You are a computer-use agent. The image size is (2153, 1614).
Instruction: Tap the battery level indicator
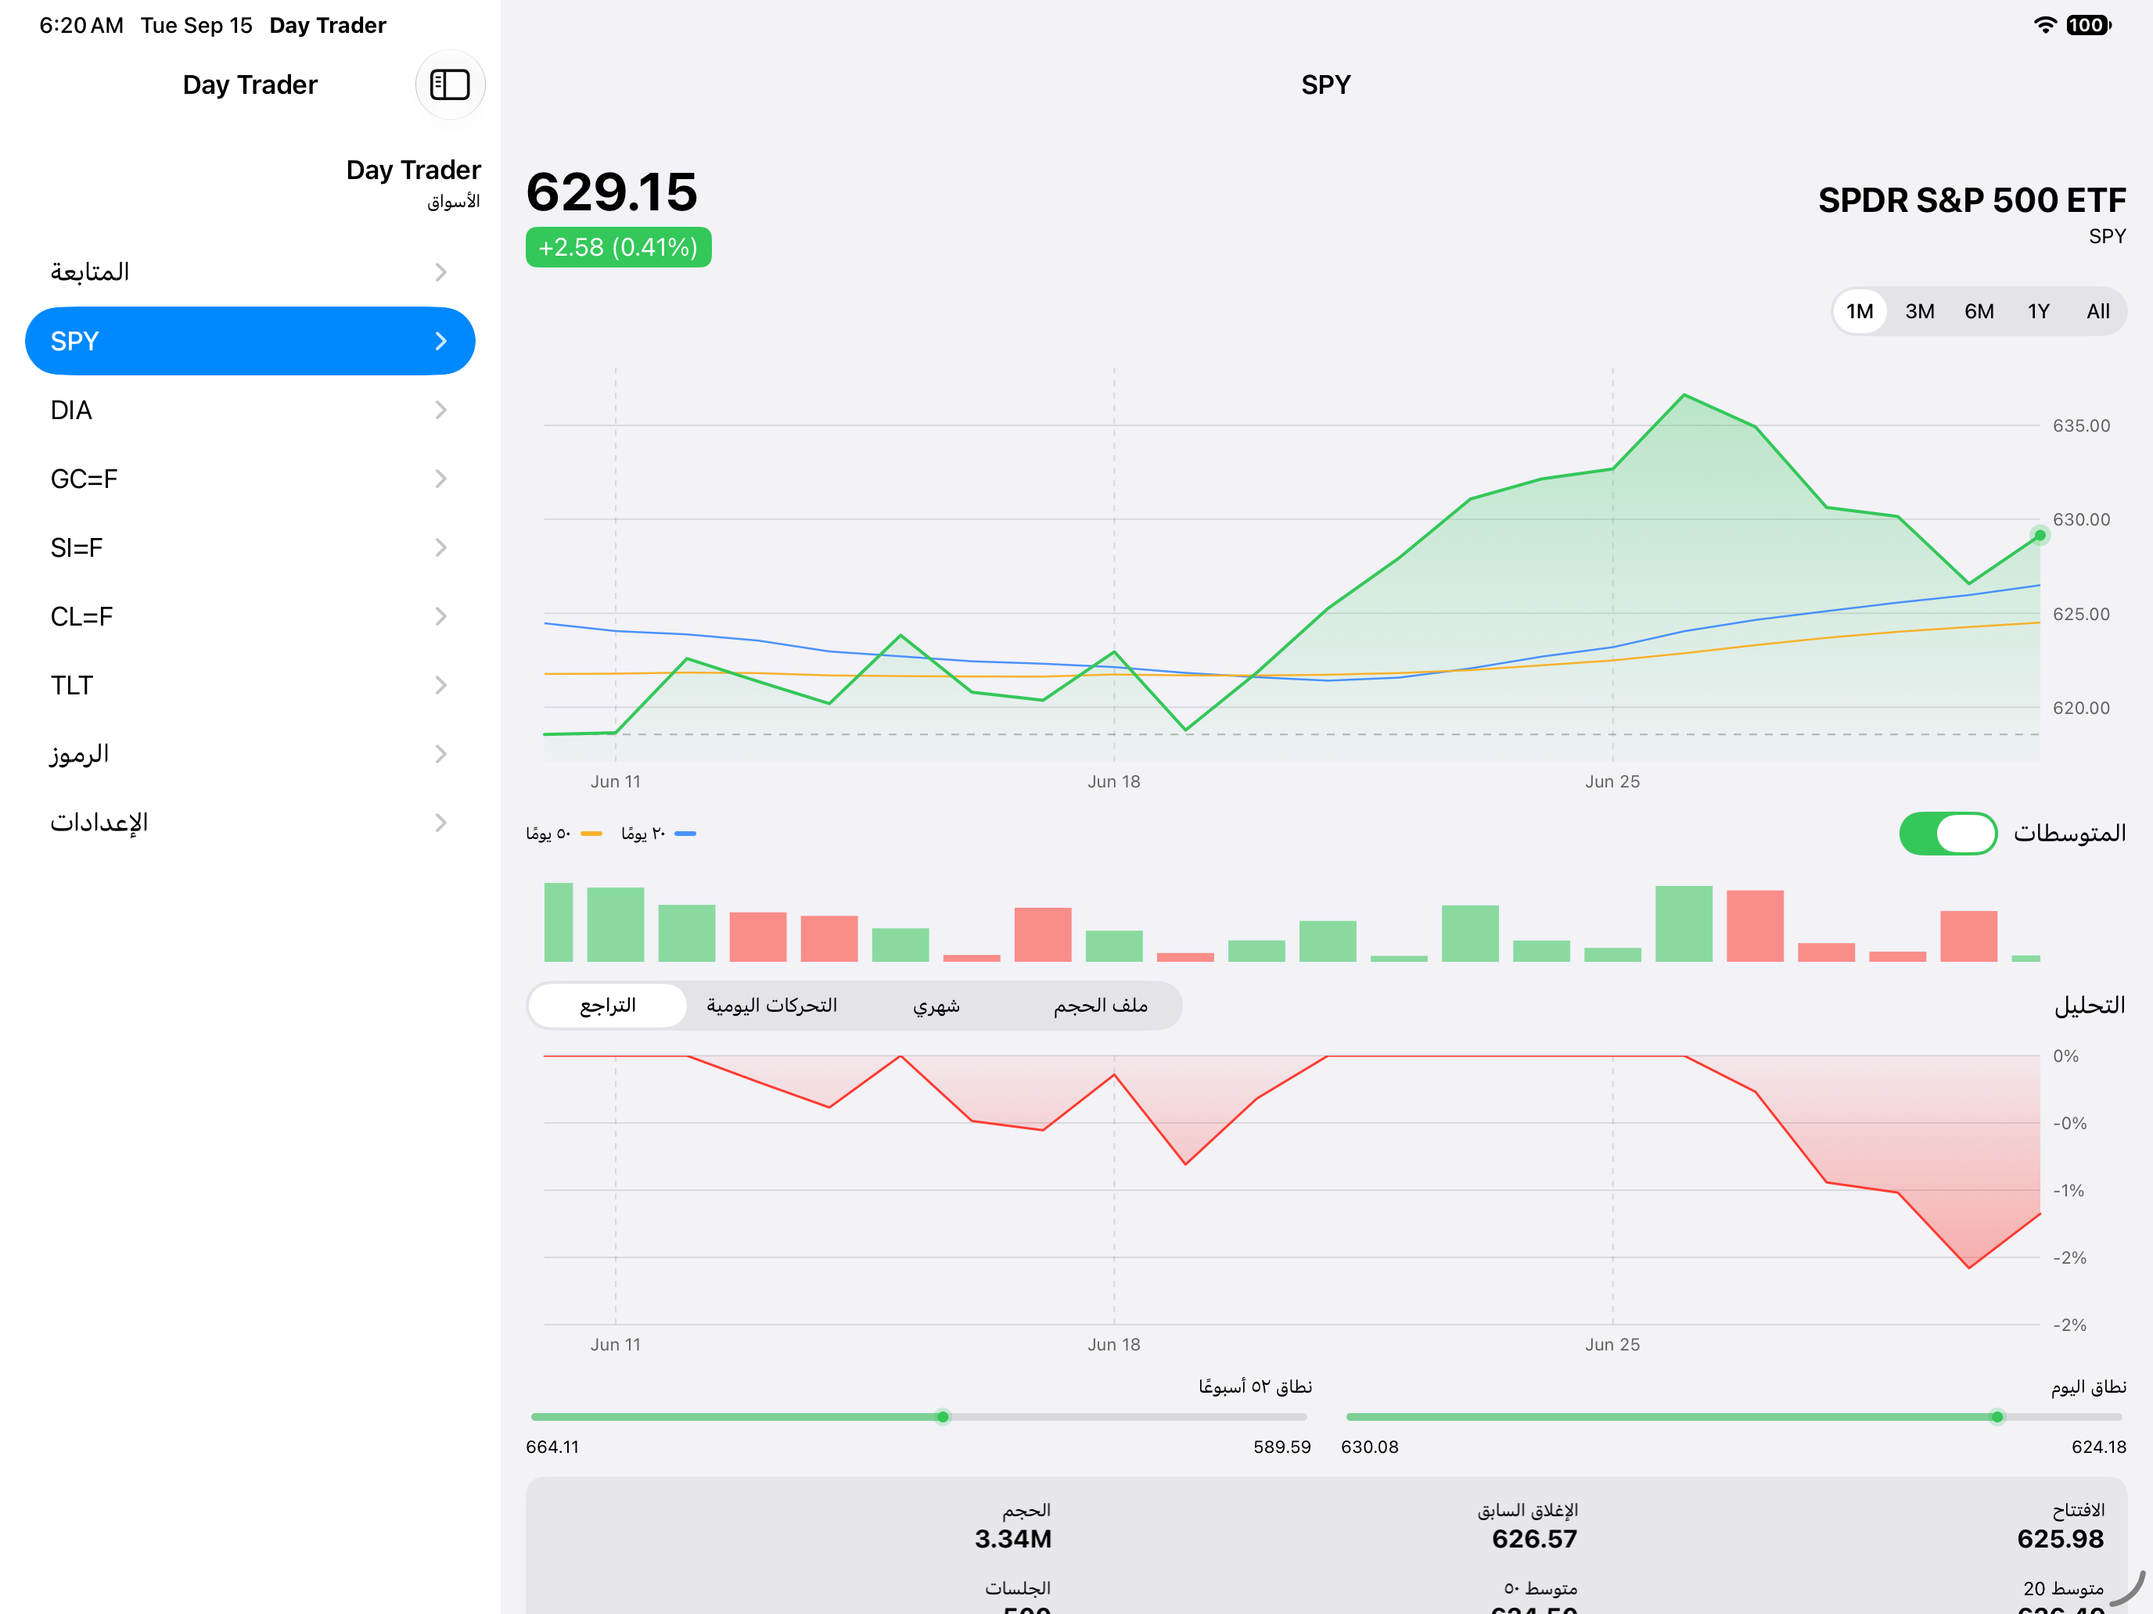coord(2088,25)
